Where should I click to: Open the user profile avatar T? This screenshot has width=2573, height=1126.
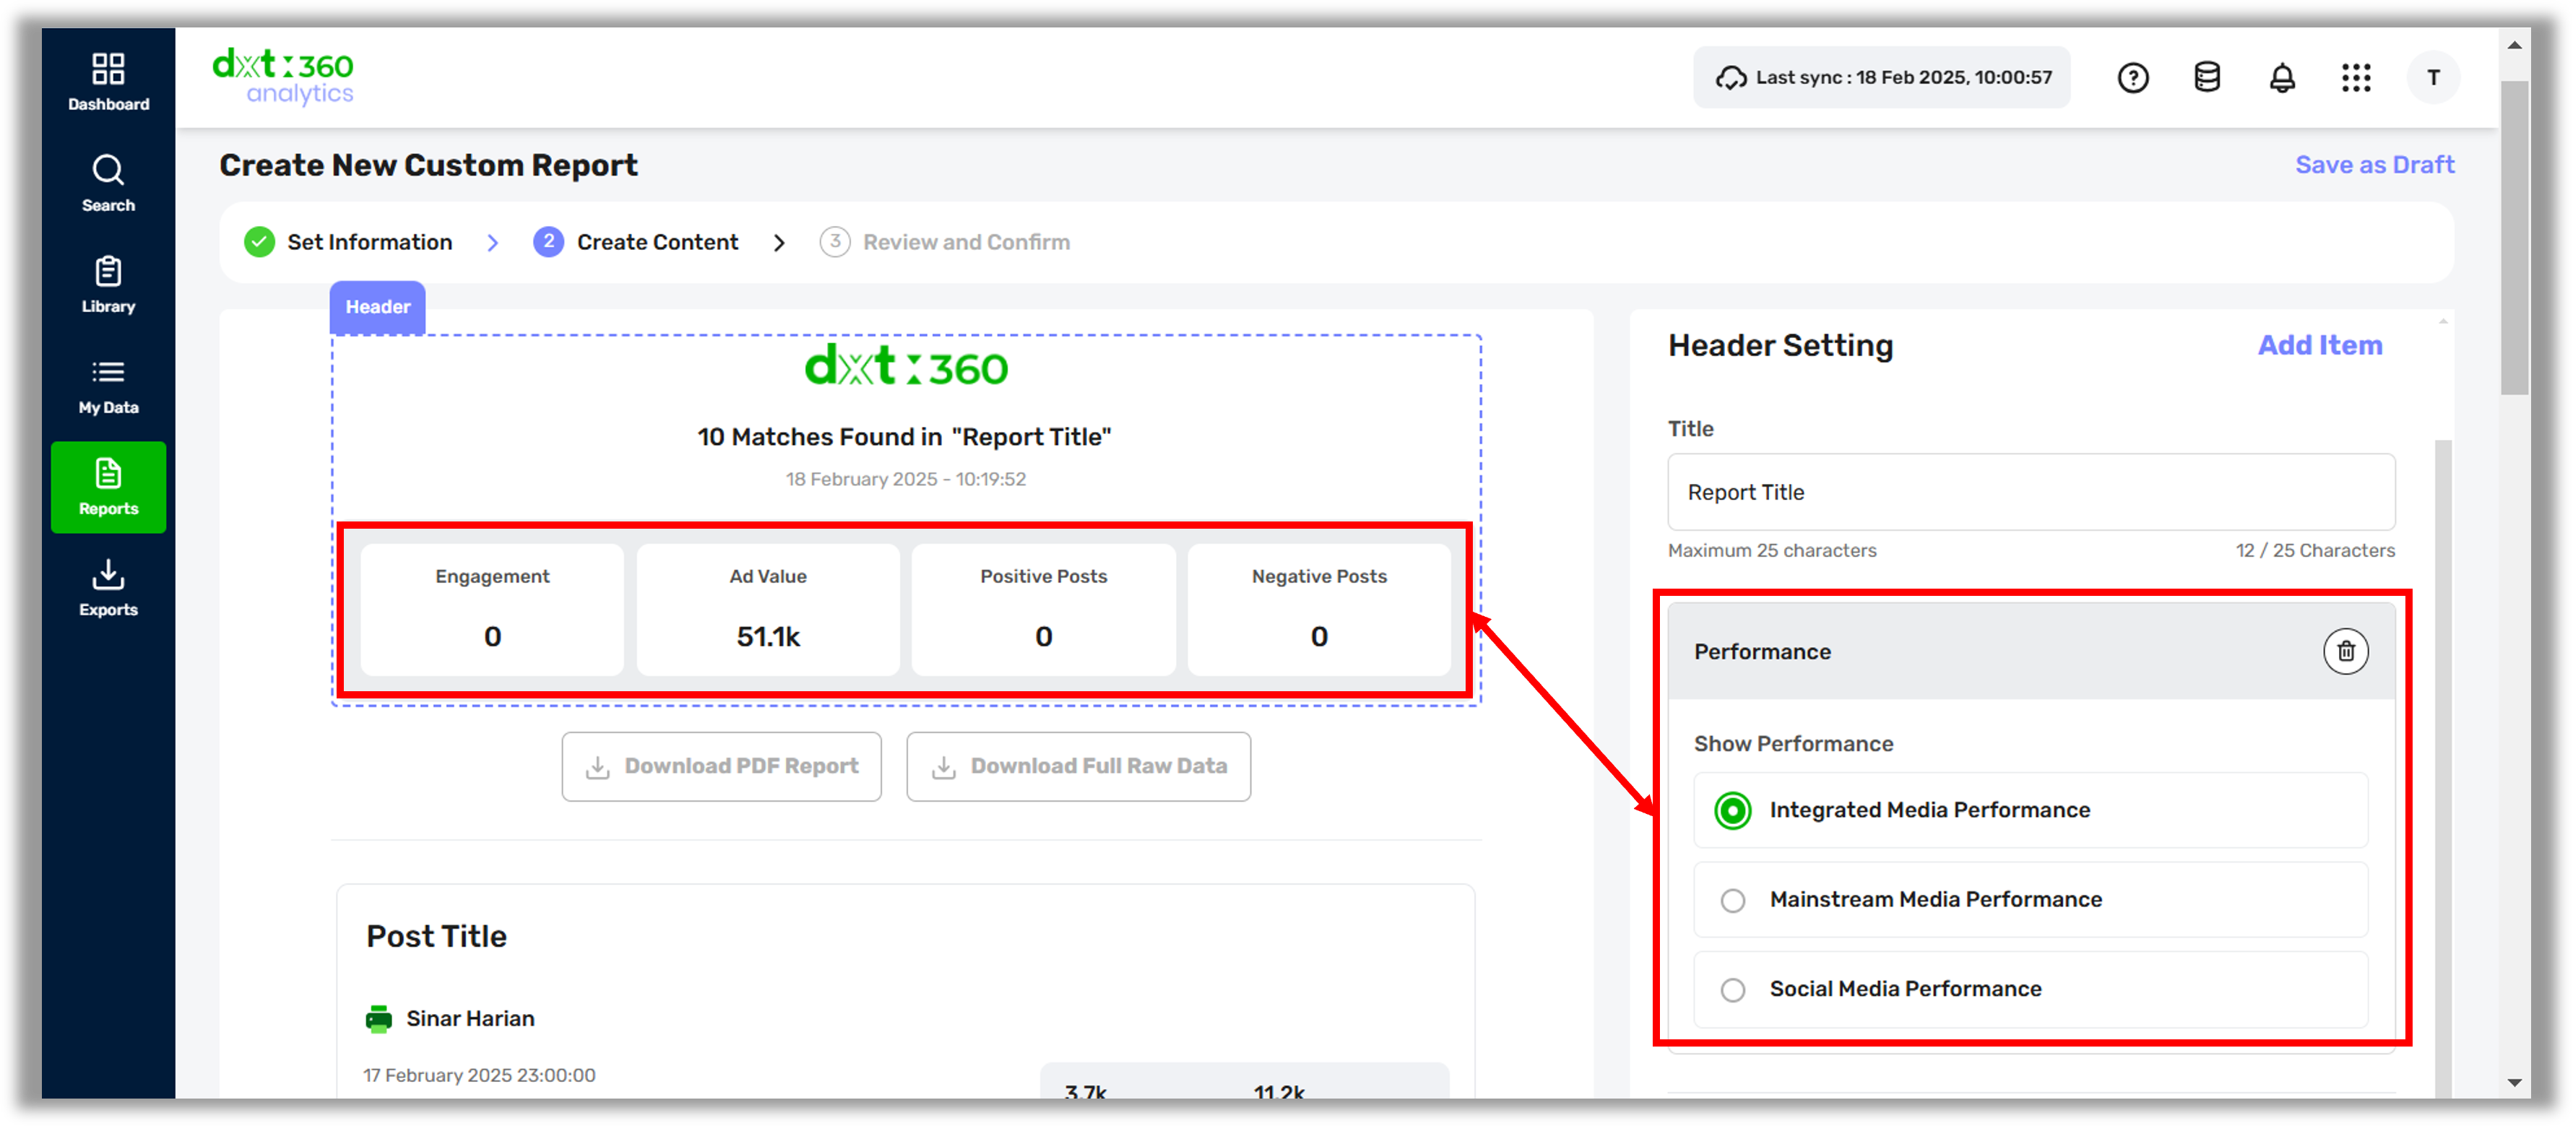(2433, 78)
